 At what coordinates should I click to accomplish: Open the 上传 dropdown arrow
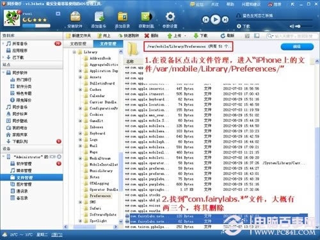185,36
